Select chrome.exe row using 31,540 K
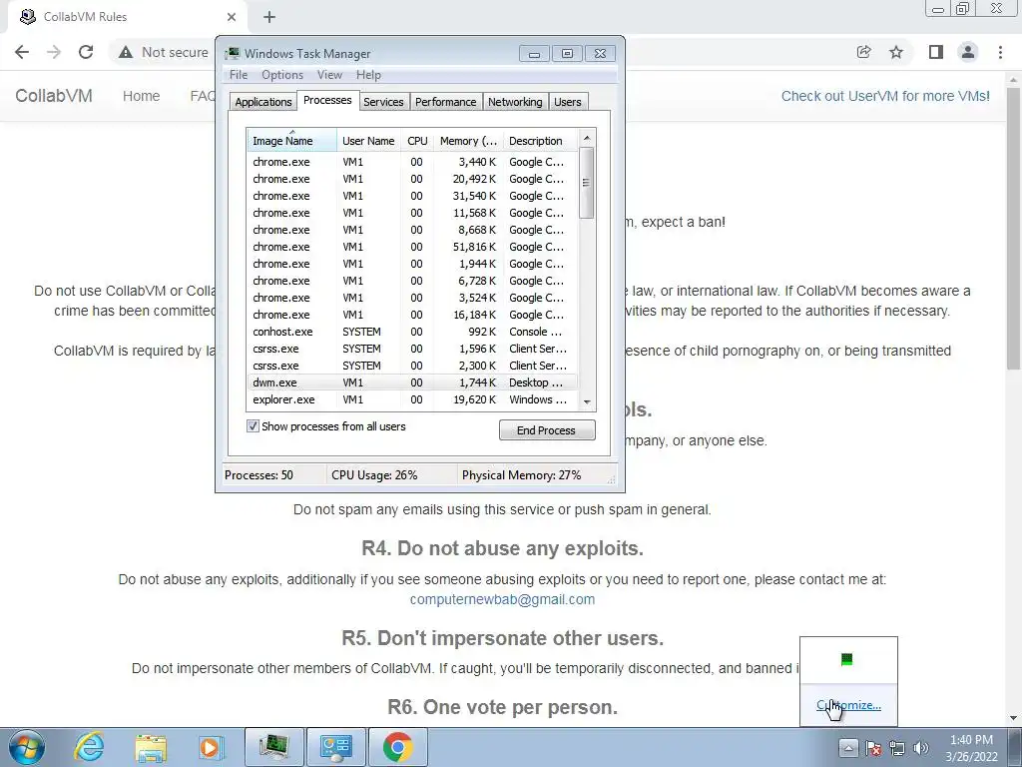Screen dimensions: 1022x767 point(412,197)
